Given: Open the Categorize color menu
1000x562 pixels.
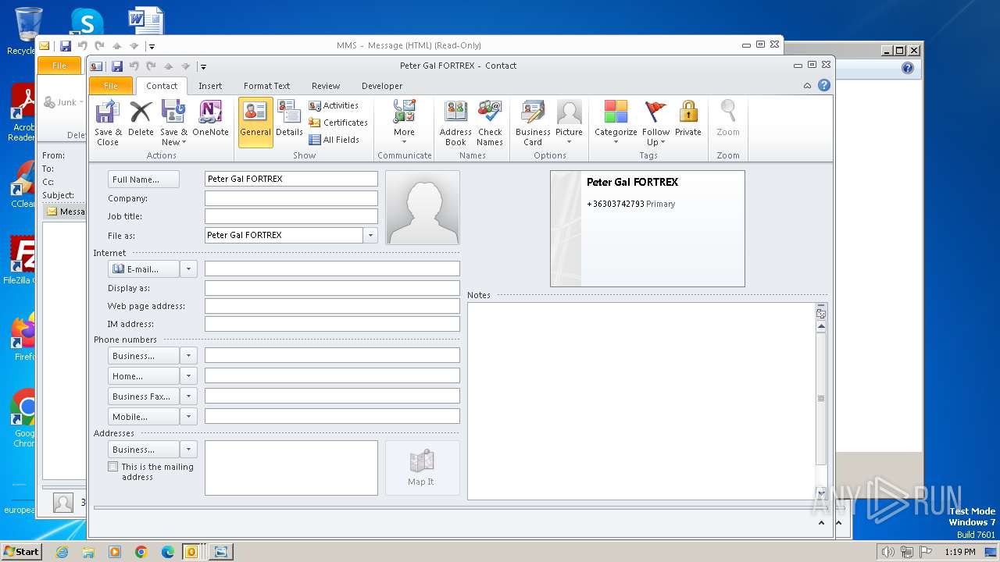Looking at the screenshot, I should [x=616, y=123].
